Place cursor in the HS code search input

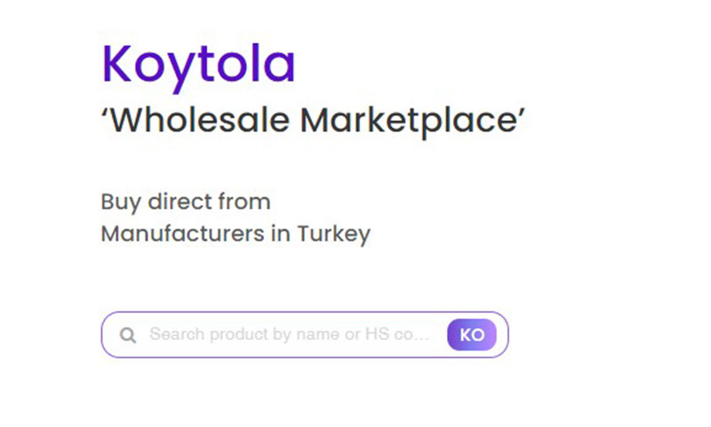290,334
